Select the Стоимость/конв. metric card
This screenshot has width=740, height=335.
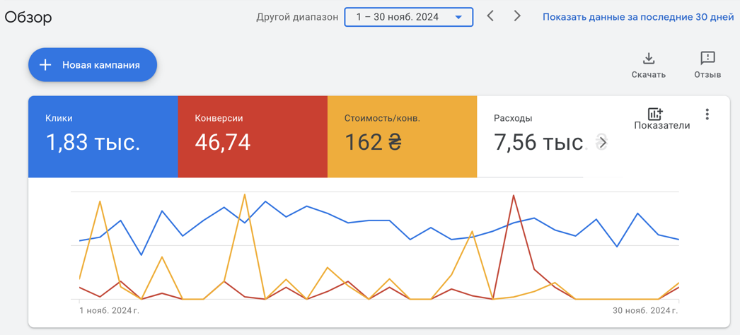click(x=402, y=136)
